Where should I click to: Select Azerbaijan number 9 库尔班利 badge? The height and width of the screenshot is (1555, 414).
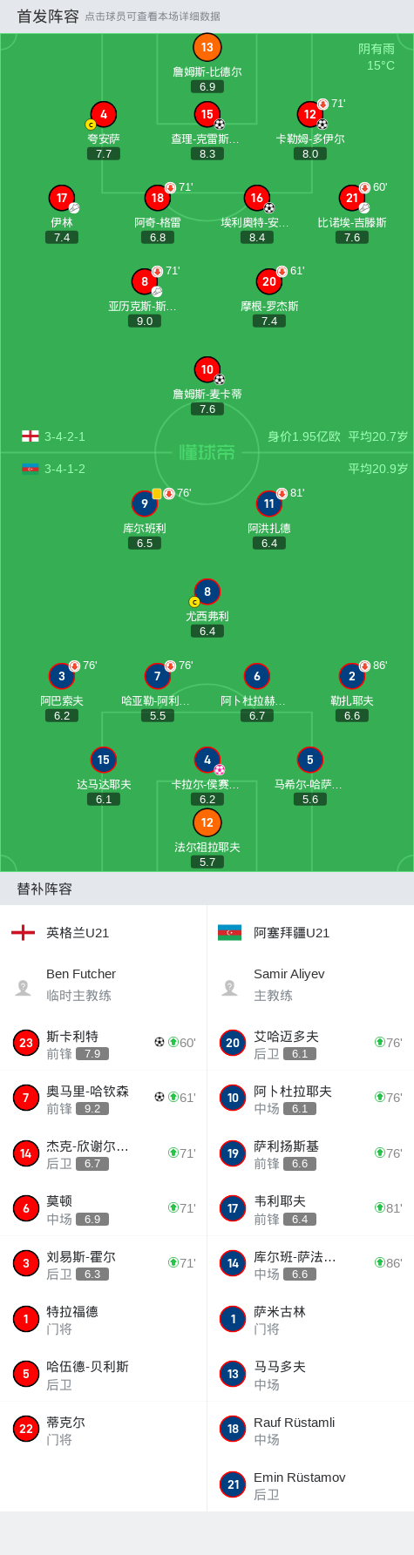(x=145, y=504)
